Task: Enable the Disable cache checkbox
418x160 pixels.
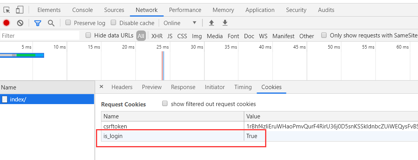Action: point(113,22)
